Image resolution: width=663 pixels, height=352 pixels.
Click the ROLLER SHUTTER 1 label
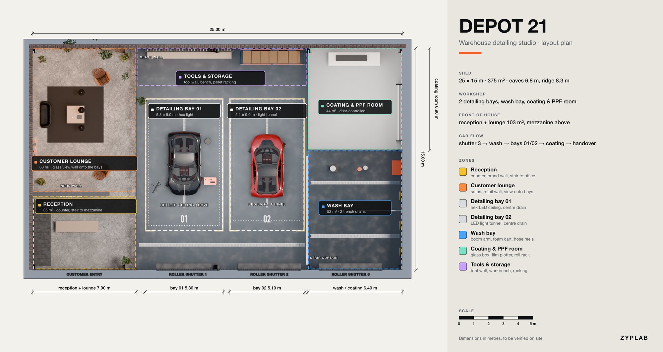click(188, 274)
